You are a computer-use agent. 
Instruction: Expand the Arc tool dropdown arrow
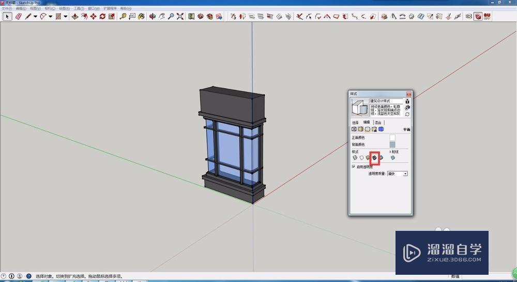[50, 17]
